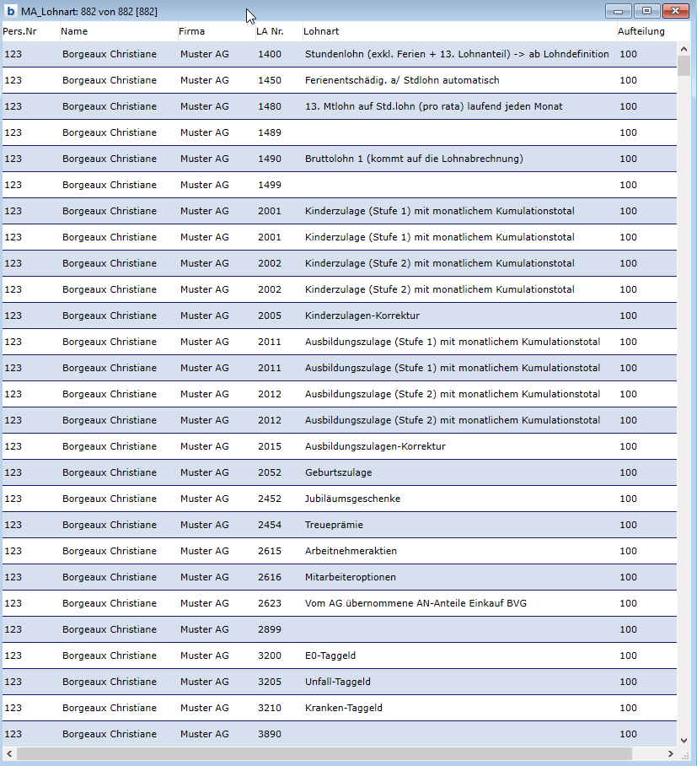
Task: Minimize the MA_Lohnart window
Action: tap(619, 11)
